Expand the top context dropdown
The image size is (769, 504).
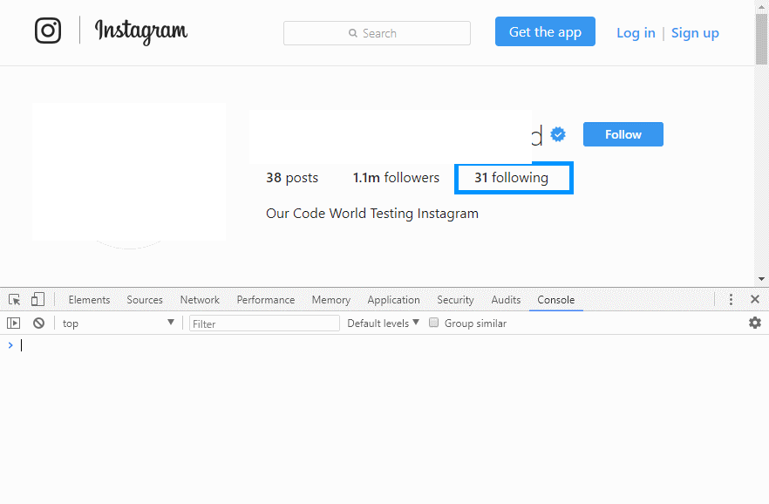118,324
